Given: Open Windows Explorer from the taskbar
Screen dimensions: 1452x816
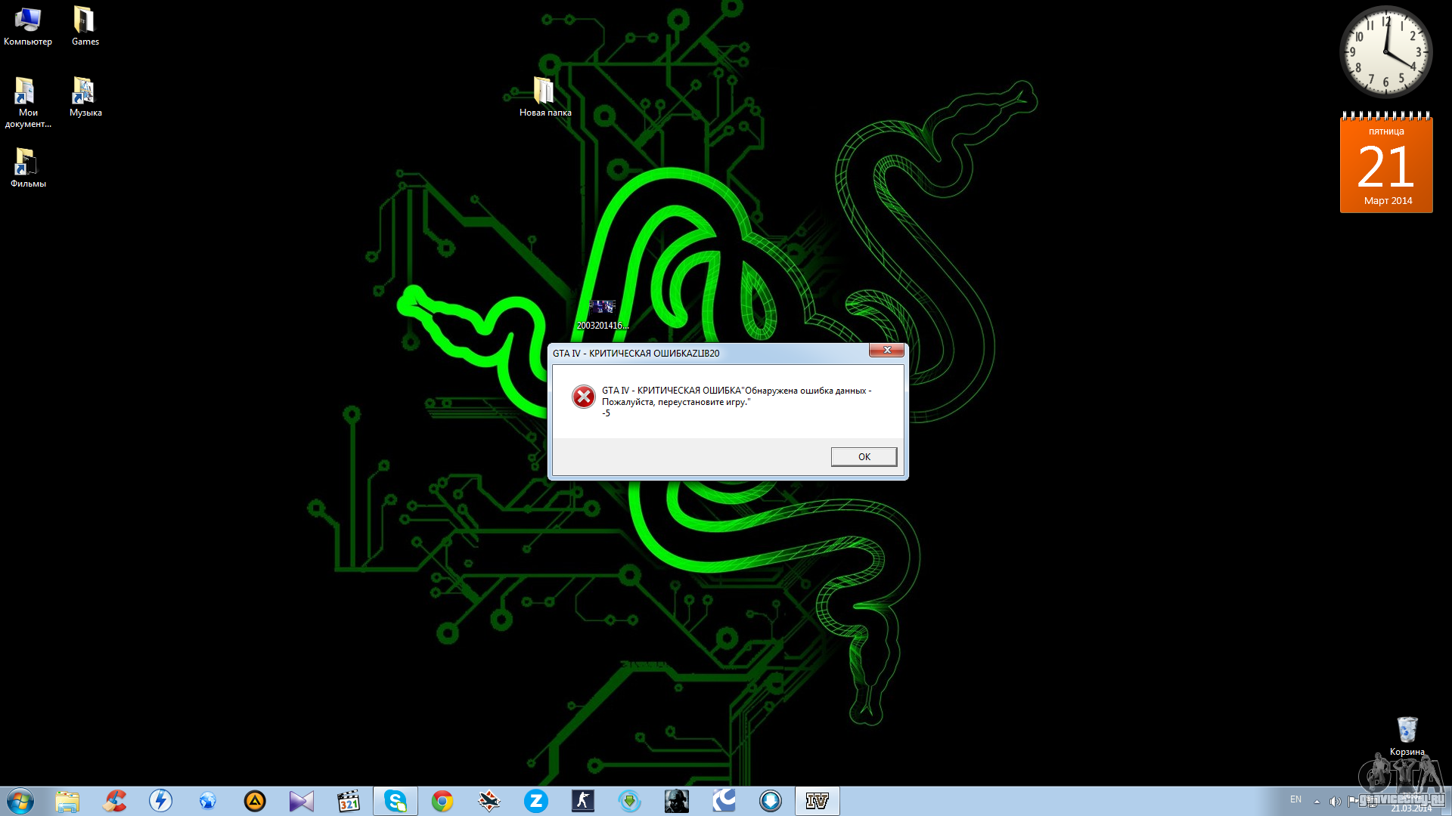Looking at the screenshot, I should [67, 801].
